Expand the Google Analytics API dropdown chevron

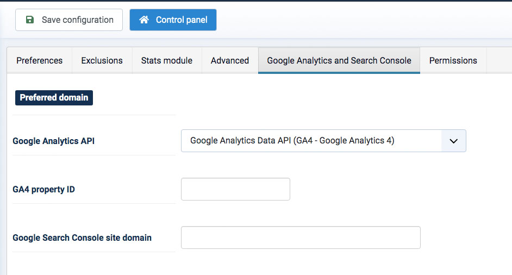tap(454, 141)
